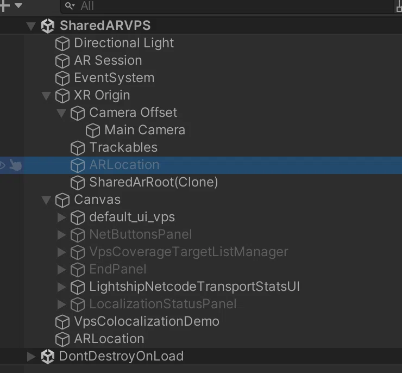
Task: Click the SharedARVPS Unity scene icon
Action: 48,26
